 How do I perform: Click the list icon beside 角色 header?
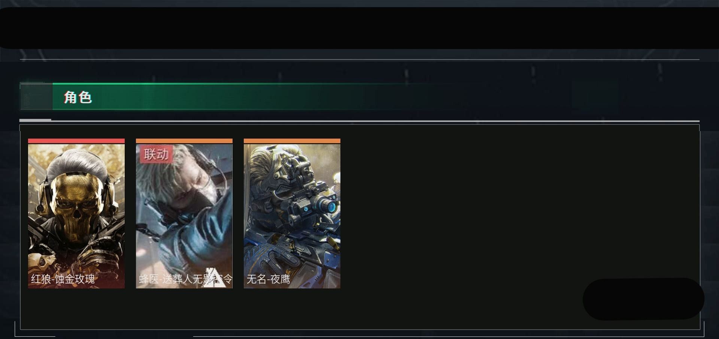tap(36, 97)
